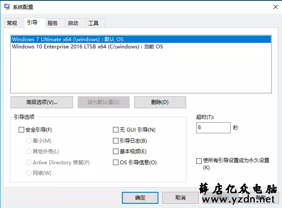Close the 系统配置 dialog window
282x208 pixels.
pos(275,7)
